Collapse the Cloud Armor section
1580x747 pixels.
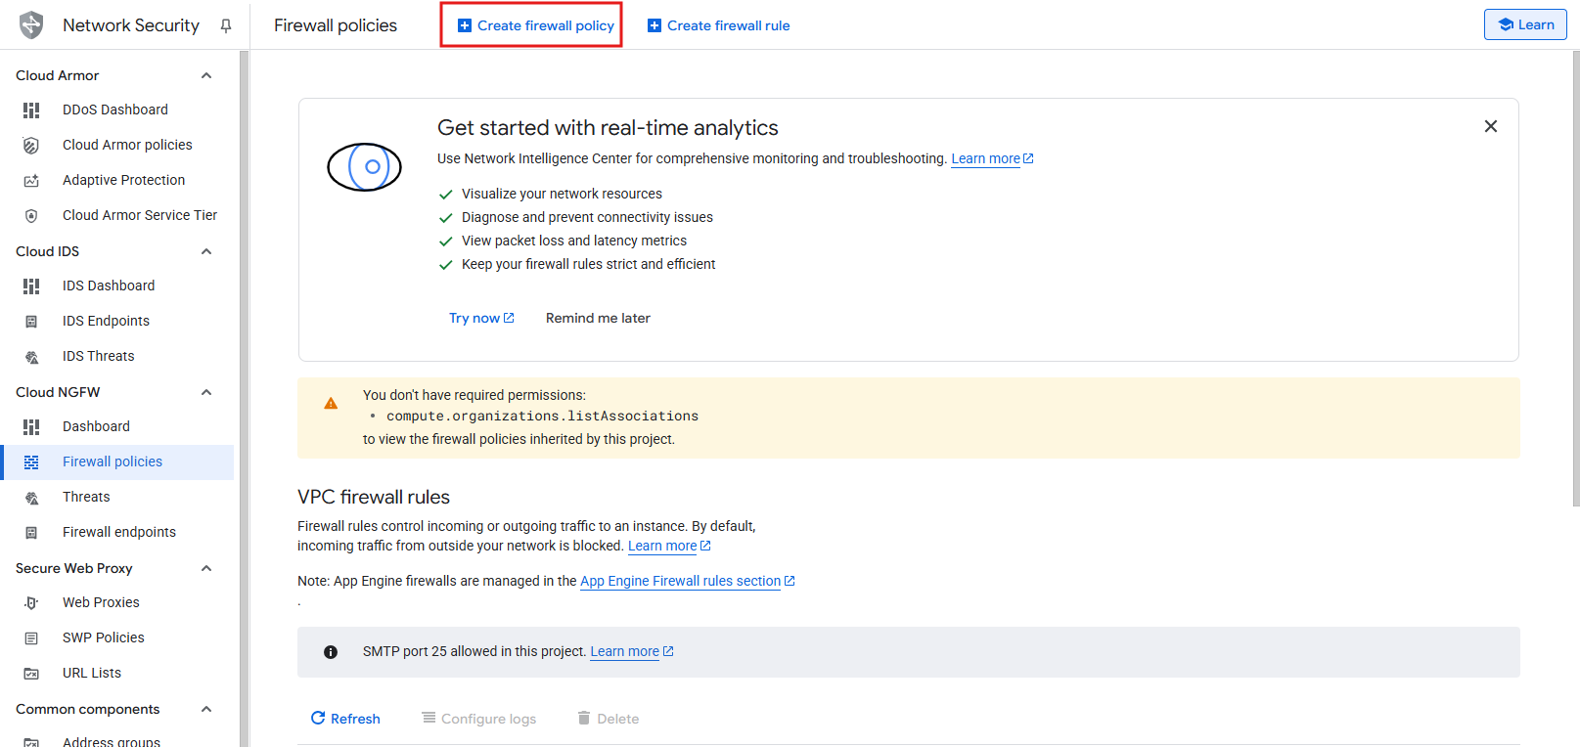point(206,75)
